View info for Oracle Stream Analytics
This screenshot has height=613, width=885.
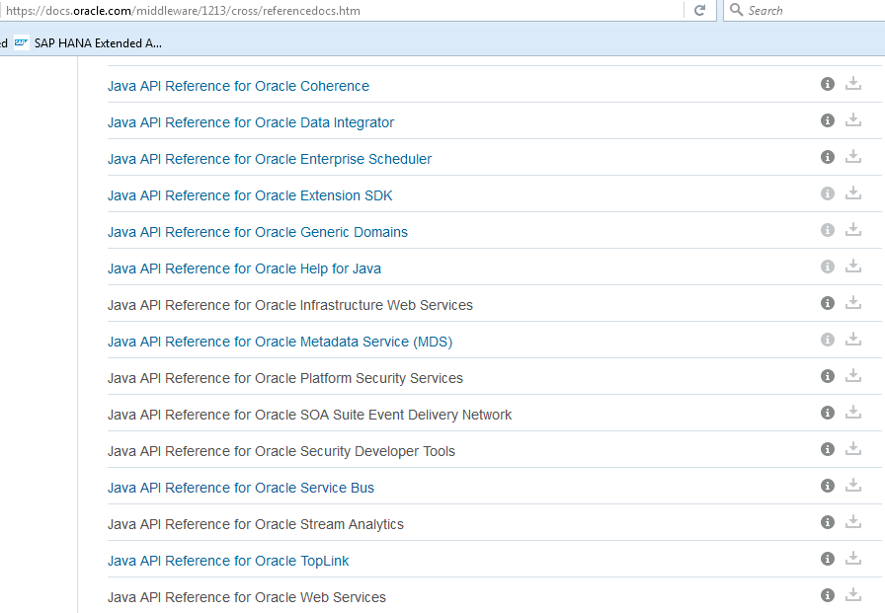828,522
